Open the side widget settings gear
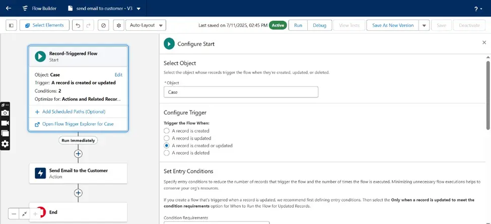Viewport: 491px width, 224px height. (x=5, y=144)
